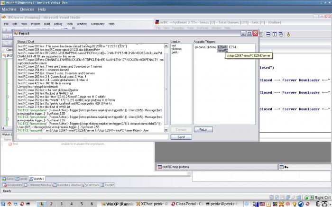Click mIRC tile horizontal windows icon
Viewport: 332px width, 207px height.
click(x=268, y=34)
